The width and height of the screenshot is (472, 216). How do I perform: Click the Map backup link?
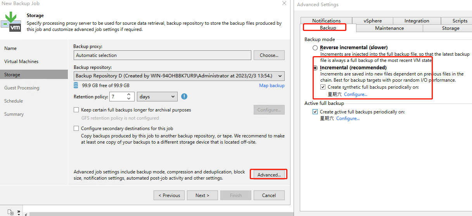click(x=272, y=86)
